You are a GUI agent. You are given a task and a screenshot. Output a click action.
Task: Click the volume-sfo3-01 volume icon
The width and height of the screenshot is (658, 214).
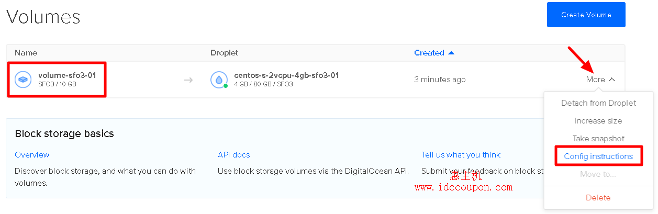[x=23, y=80]
